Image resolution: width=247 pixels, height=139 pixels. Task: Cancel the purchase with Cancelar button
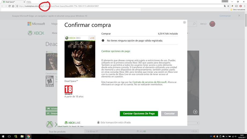(169, 114)
